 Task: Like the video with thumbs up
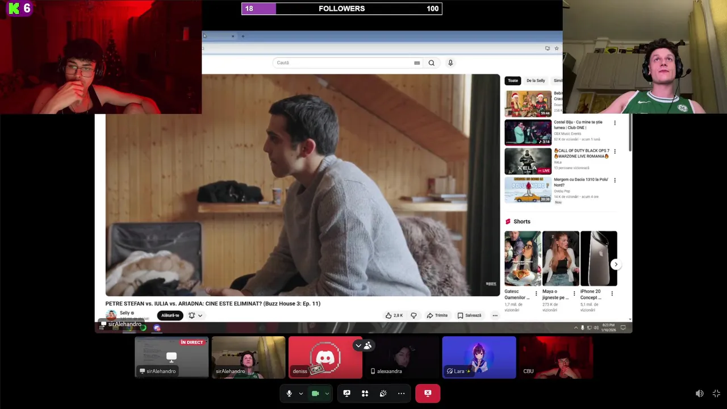click(x=394, y=315)
